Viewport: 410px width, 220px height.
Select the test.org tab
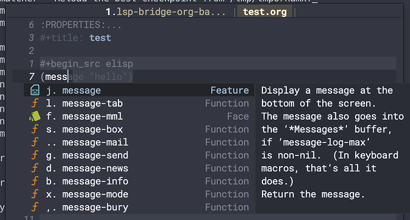click(x=265, y=12)
